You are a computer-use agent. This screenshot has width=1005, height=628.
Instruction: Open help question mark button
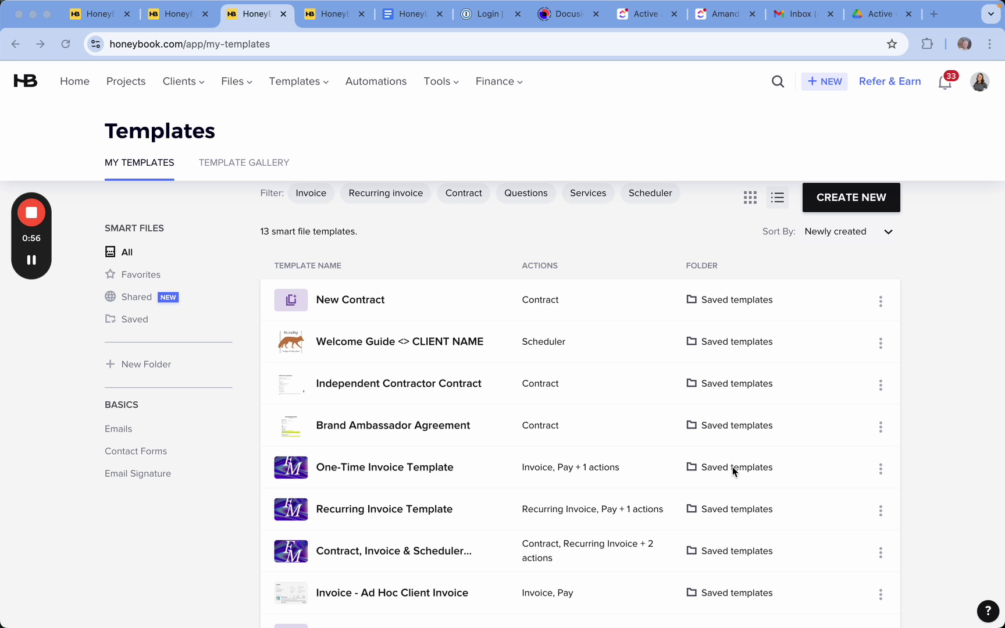coord(988,611)
